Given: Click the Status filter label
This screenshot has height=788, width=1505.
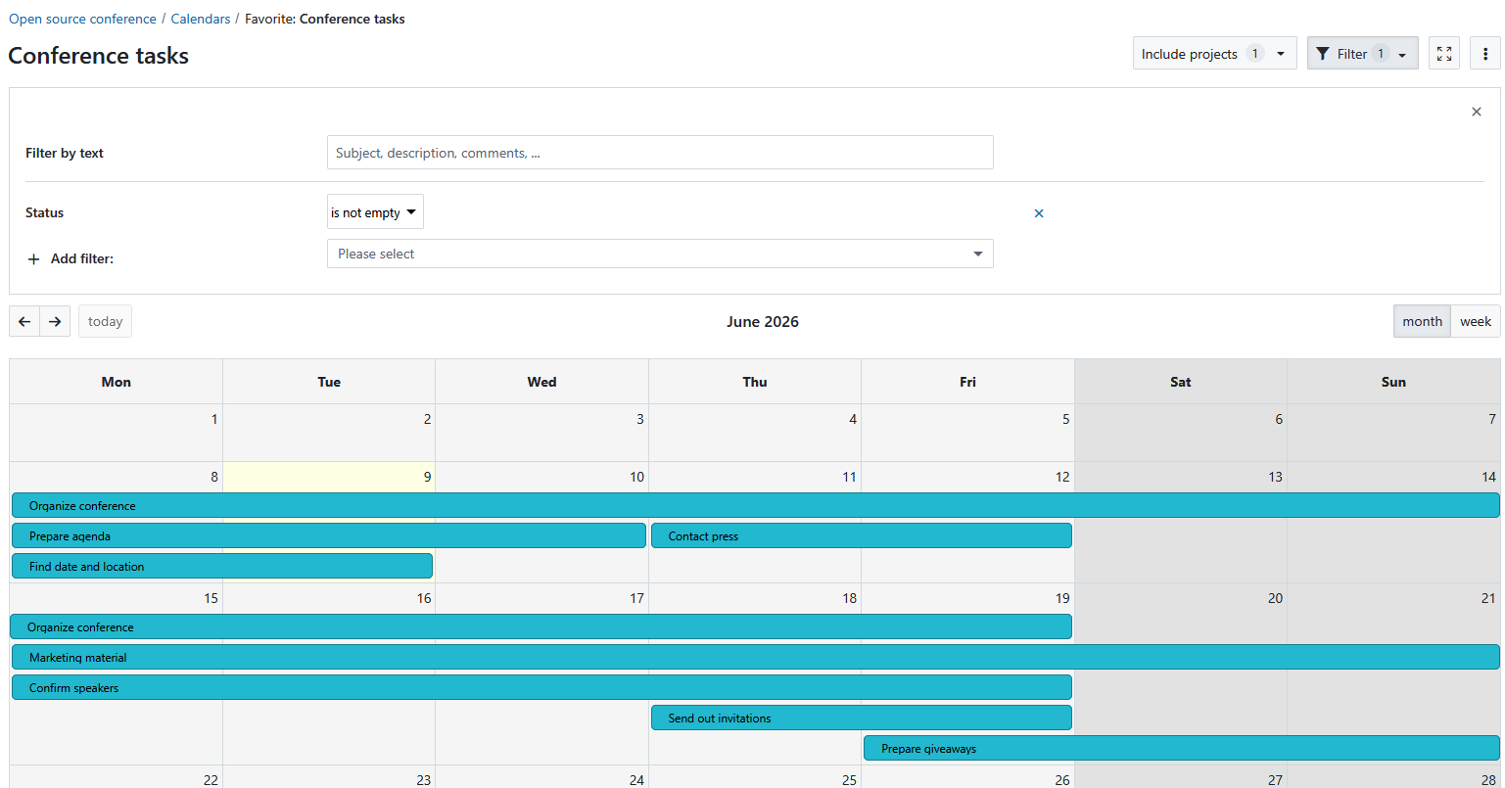Looking at the screenshot, I should [44, 212].
